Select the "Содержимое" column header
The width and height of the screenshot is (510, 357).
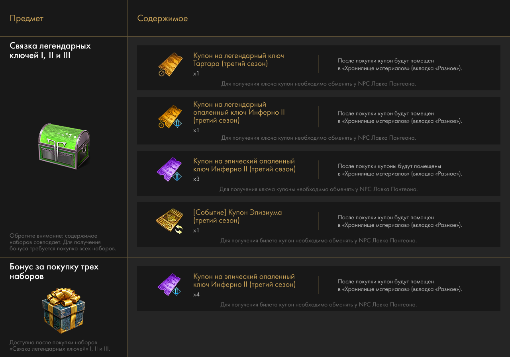point(163,18)
